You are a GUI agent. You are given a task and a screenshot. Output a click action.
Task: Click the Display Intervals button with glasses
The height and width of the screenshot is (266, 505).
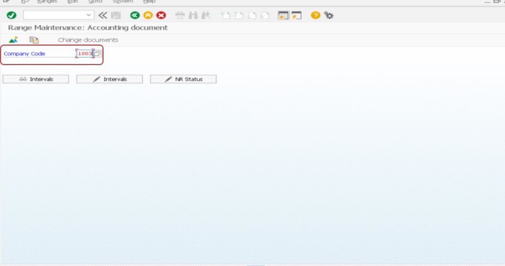[36, 79]
